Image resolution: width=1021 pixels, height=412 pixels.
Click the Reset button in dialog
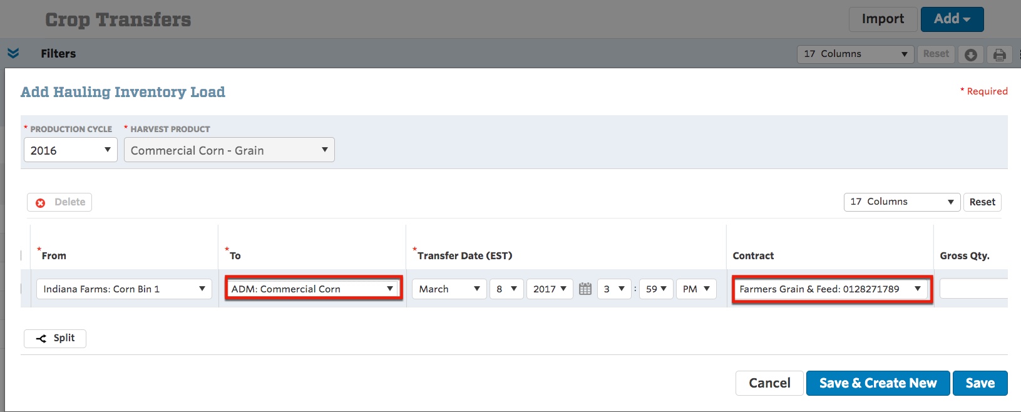click(x=982, y=202)
